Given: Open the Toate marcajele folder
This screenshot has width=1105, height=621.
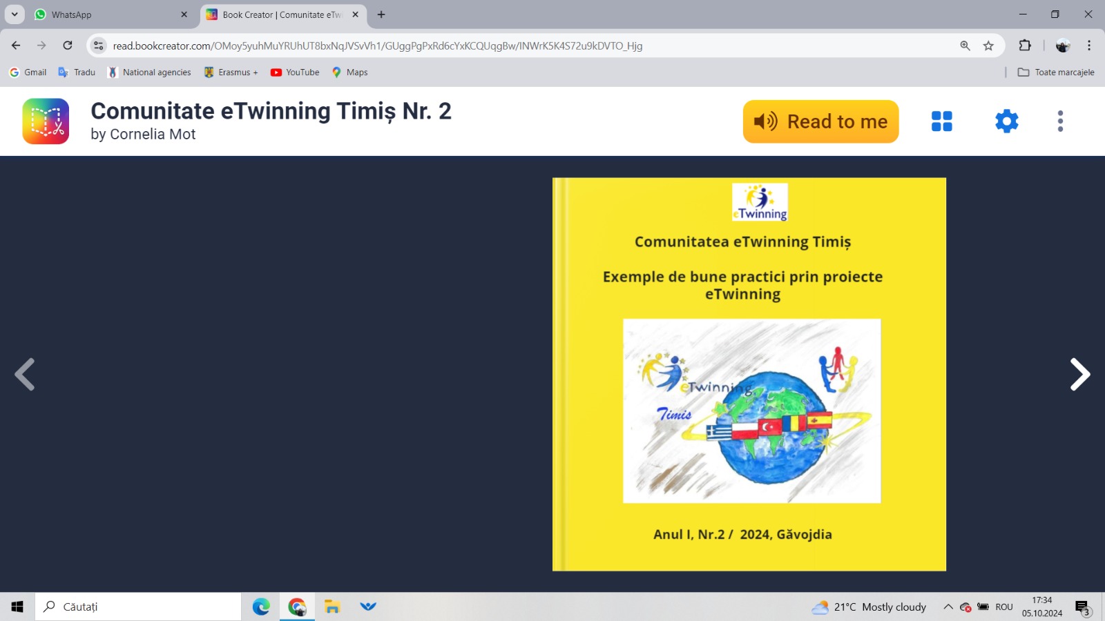Looking at the screenshot, I should coord(1056,72).
